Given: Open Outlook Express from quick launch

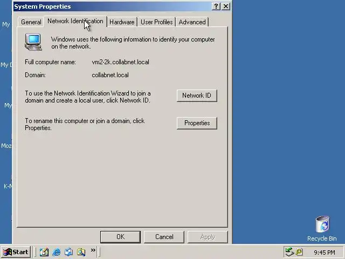Looking at the screenshot, I should (x=68, y=252).
